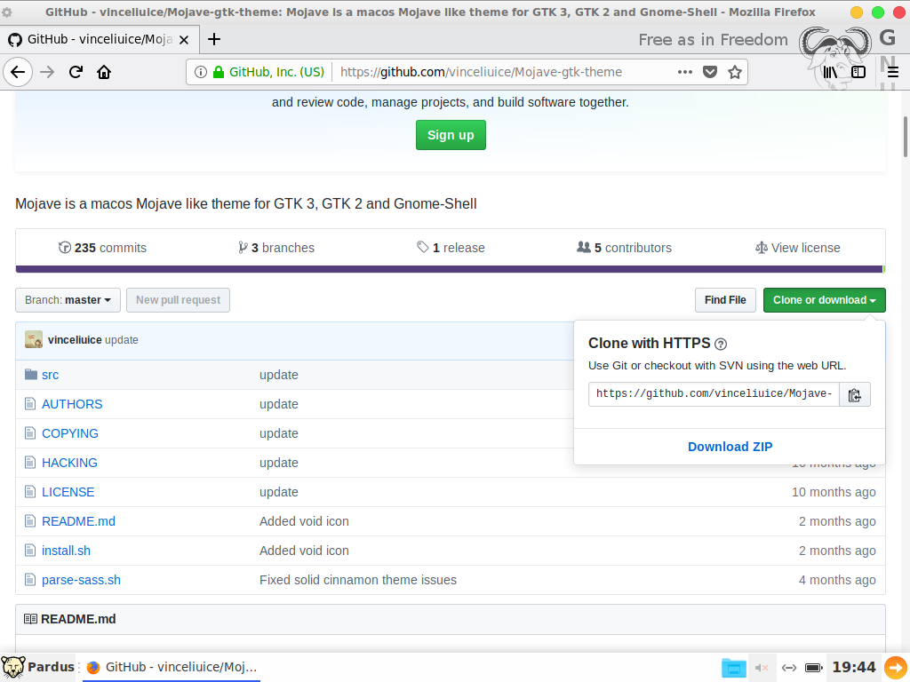
Task: Bookmark this page with the star icon
Action: click(x=735, y=72)
